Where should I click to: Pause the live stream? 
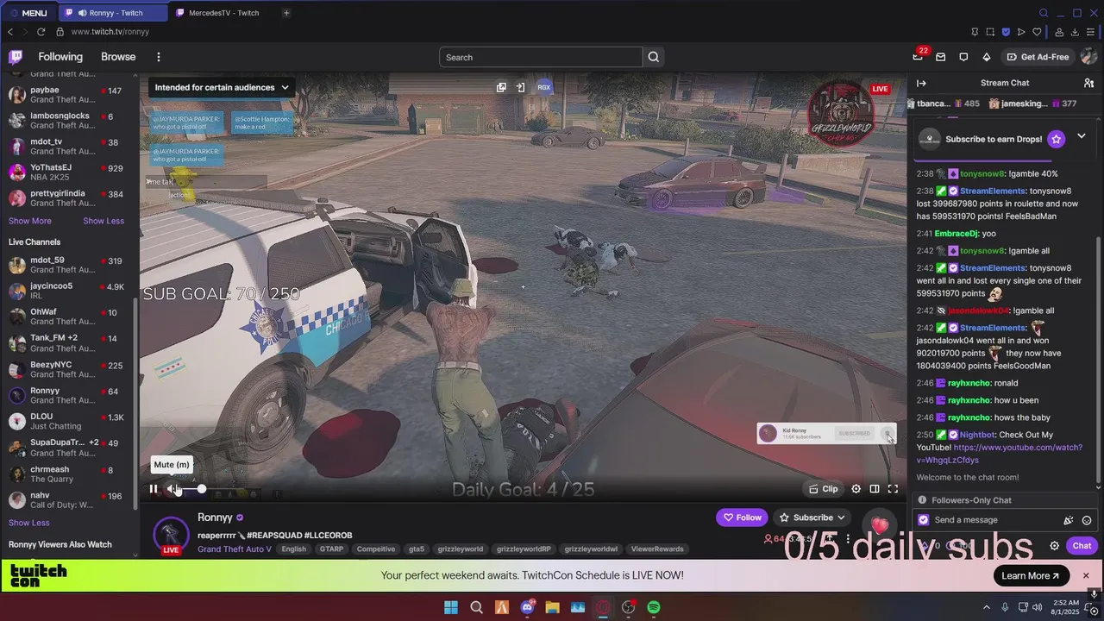point(154,489)
